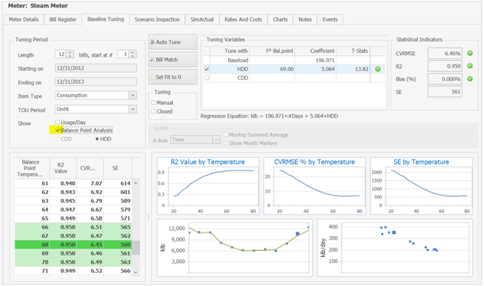Viewport: 484px width, 286px height.
Task: Toggle the Moving Summed Average checkbox
Action: [x=226, y=135]
